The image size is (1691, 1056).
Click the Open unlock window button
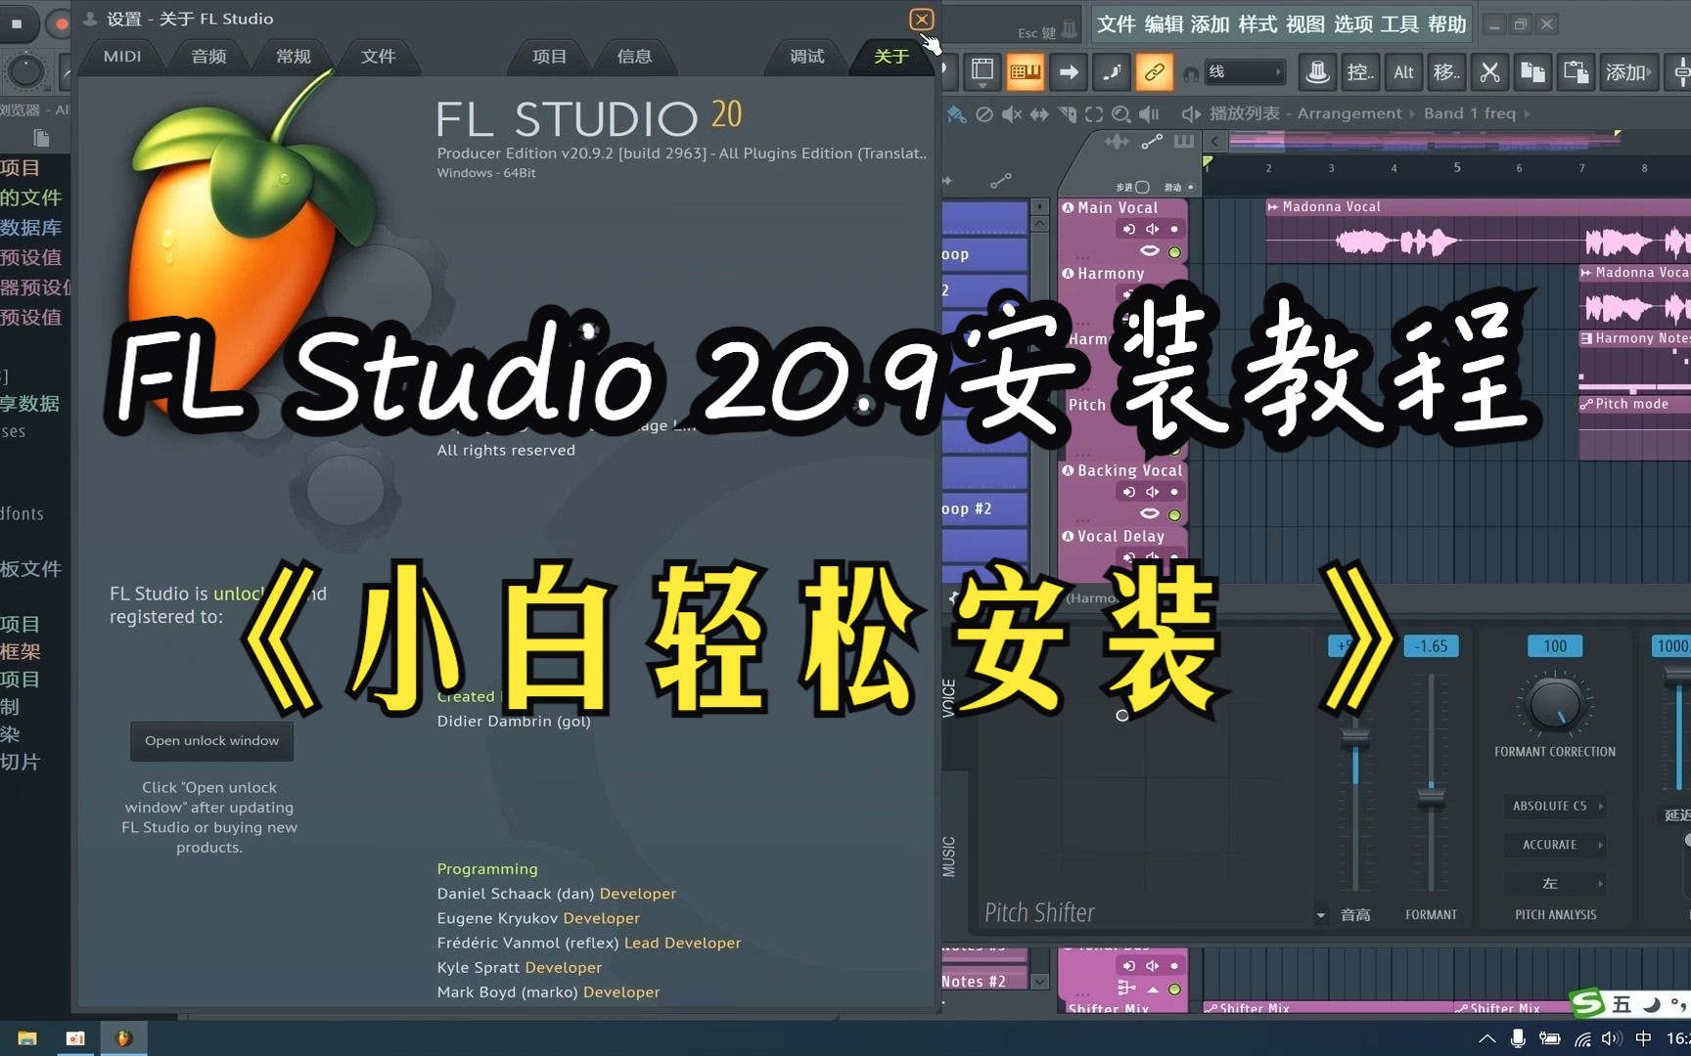[x=212, y=741]
